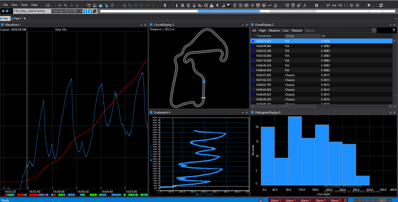
Task: Click the fx function icon in toolbar
Action: pos(305,5)
